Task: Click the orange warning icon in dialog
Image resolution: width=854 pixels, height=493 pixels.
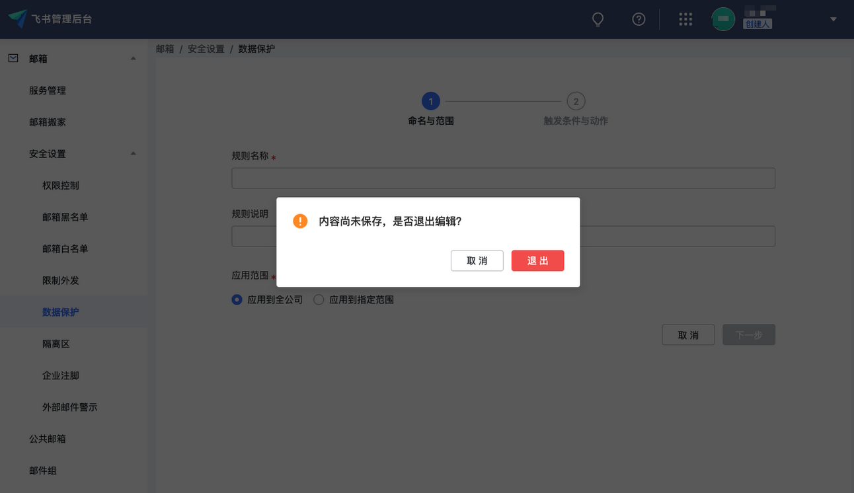Action: [300, 221]
